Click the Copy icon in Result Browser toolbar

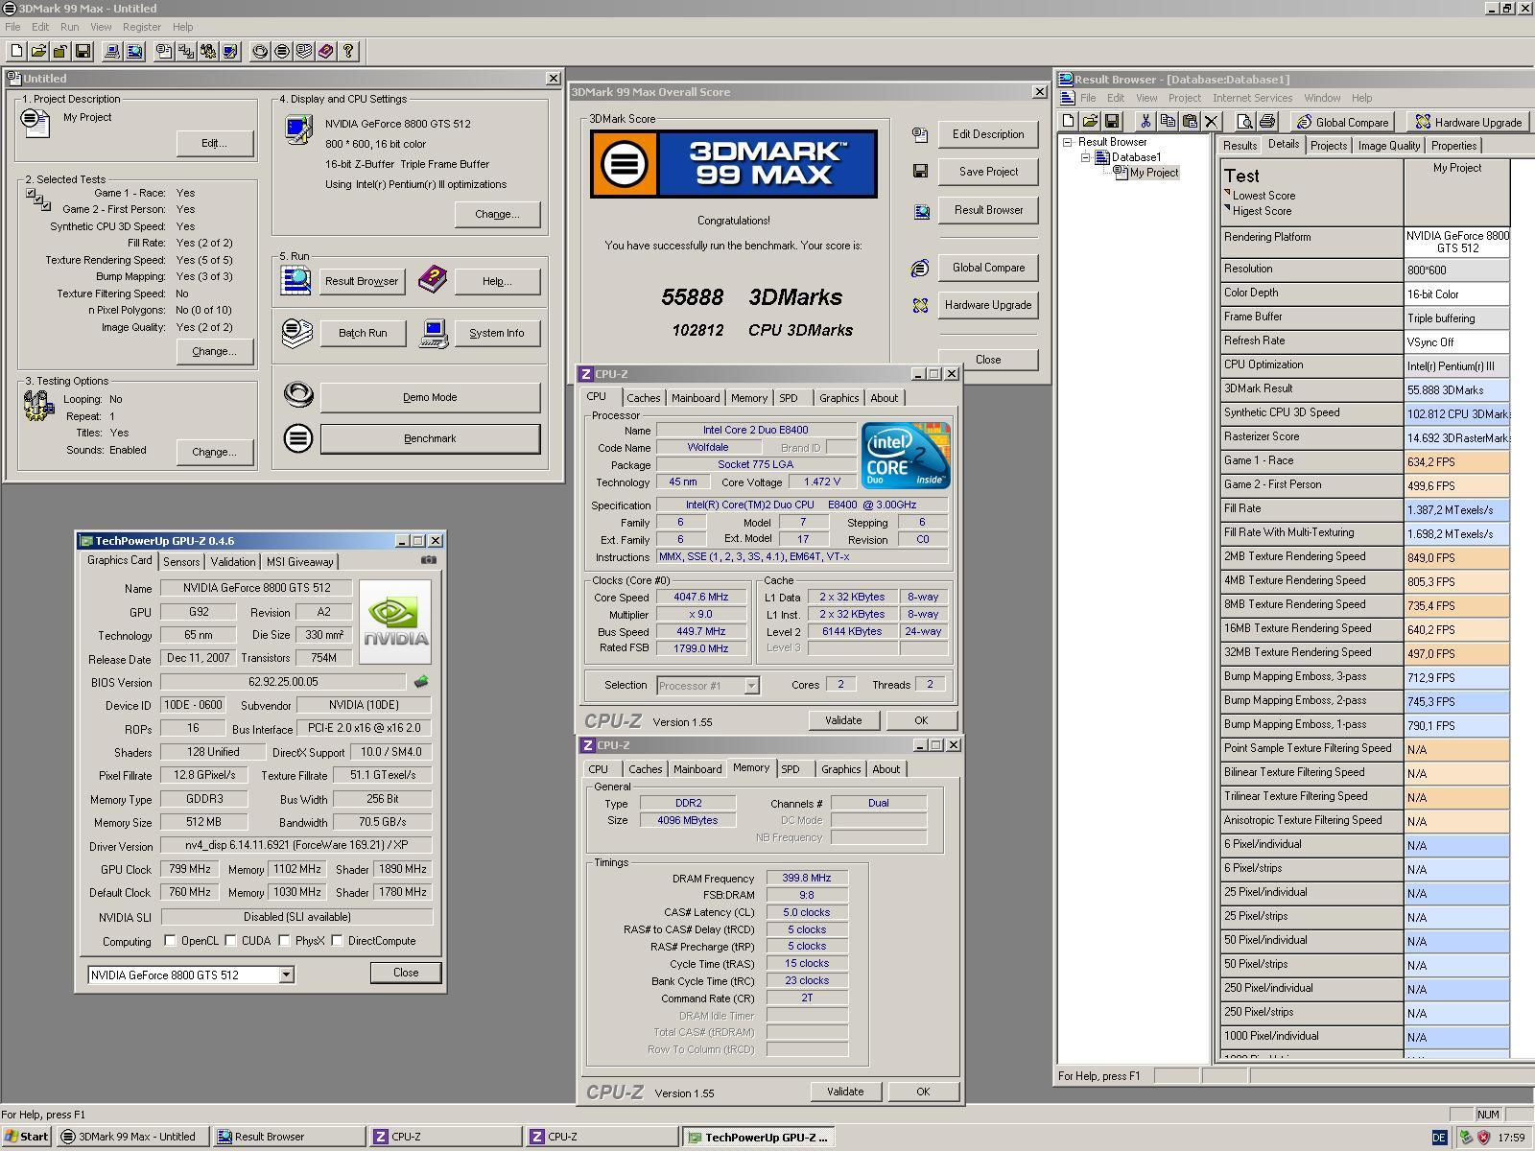1168,122
